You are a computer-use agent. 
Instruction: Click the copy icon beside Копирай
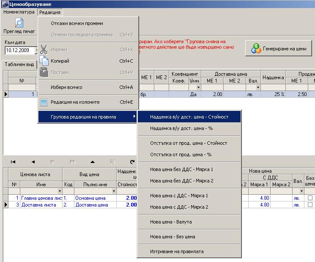44,61
